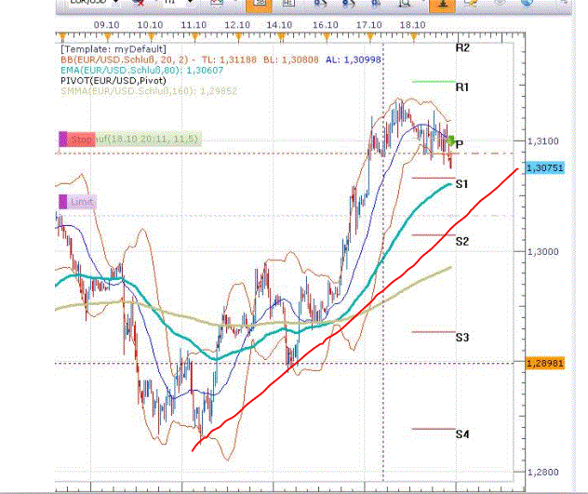Viewport: 588px width, 494px height.
Task: Click the 09.10 date label
Action: click(106, 25)
